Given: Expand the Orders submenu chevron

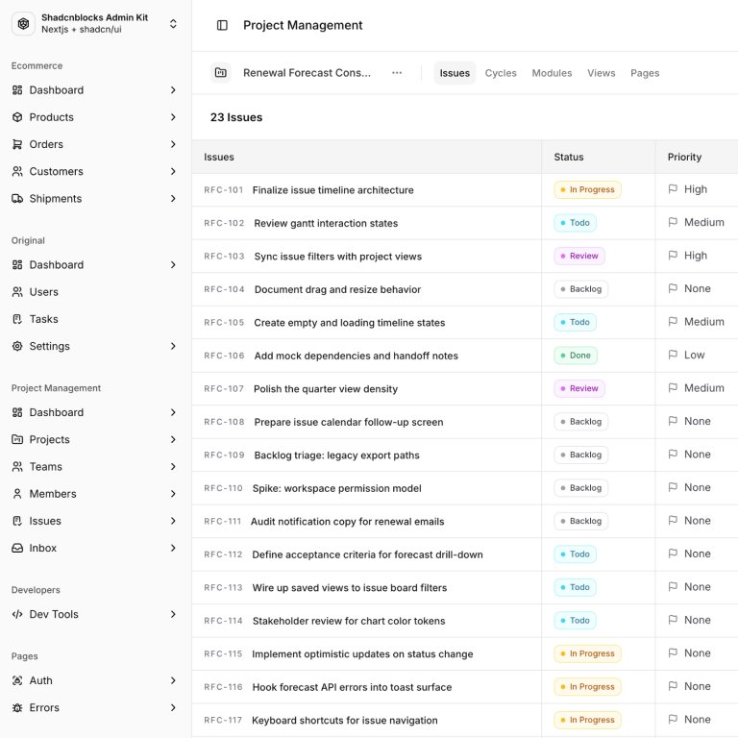Looking at the screenshot, I should [173, 144].
